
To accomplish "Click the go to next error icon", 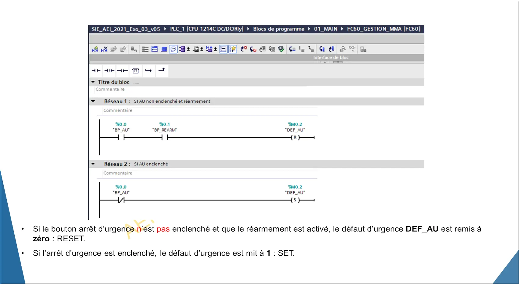I will pos(253,49).
